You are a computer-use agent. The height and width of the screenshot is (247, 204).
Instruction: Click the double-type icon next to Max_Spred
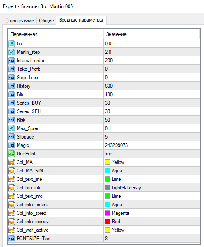click(x=12, y=128)
